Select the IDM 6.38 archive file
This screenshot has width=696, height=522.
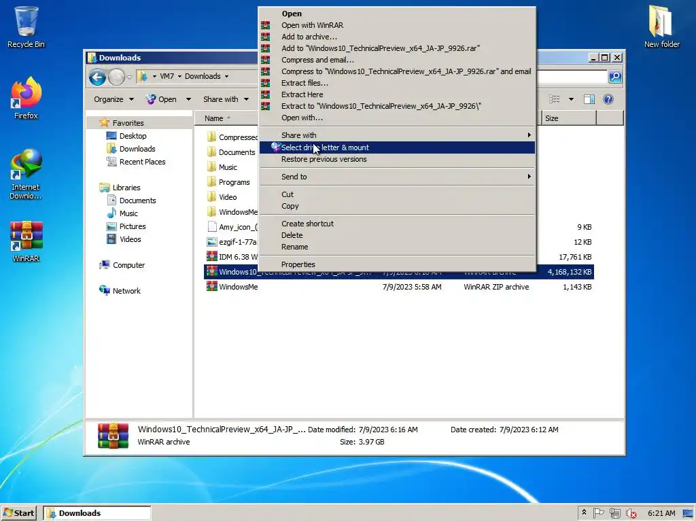tap(232, 256)
